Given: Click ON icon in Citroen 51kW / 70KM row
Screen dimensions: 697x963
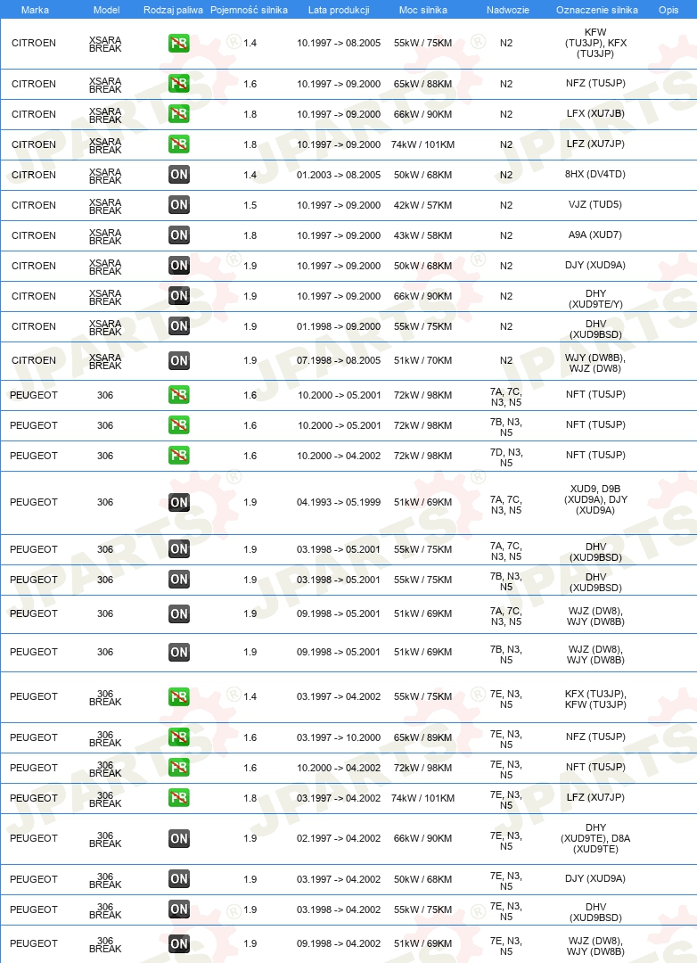Looking at the screenshot, I should (178, 360).
